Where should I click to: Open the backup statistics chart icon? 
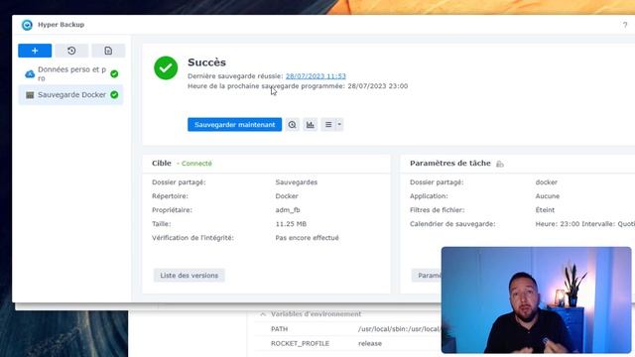tap(311, 125)
